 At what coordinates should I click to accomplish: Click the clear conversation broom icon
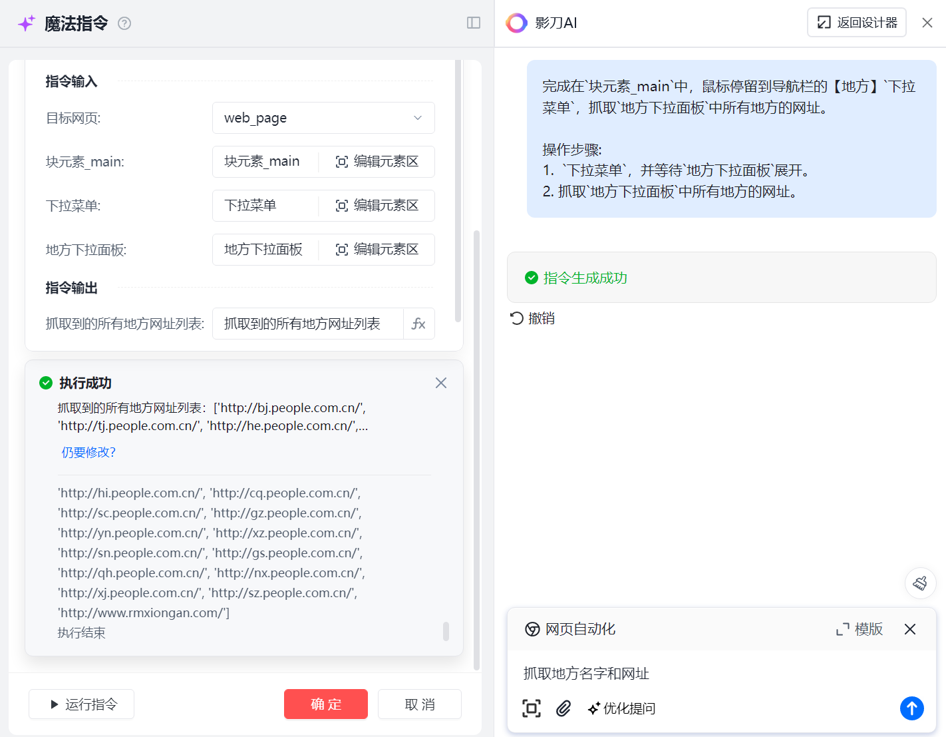(x=920, y=583)
